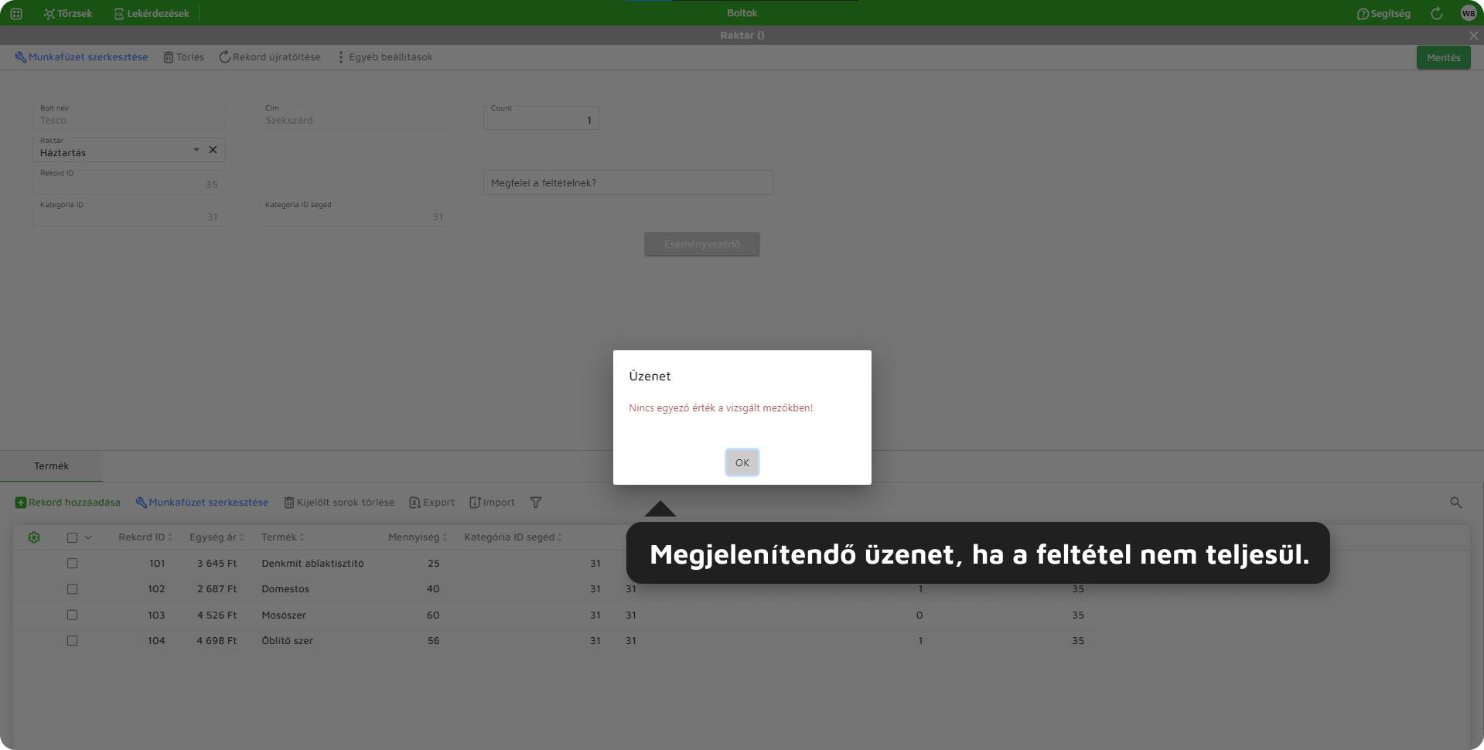Click the Kategória ID field
This screenshot has width=1484, height=750.
pyautogui.click(x=129, y=214)
